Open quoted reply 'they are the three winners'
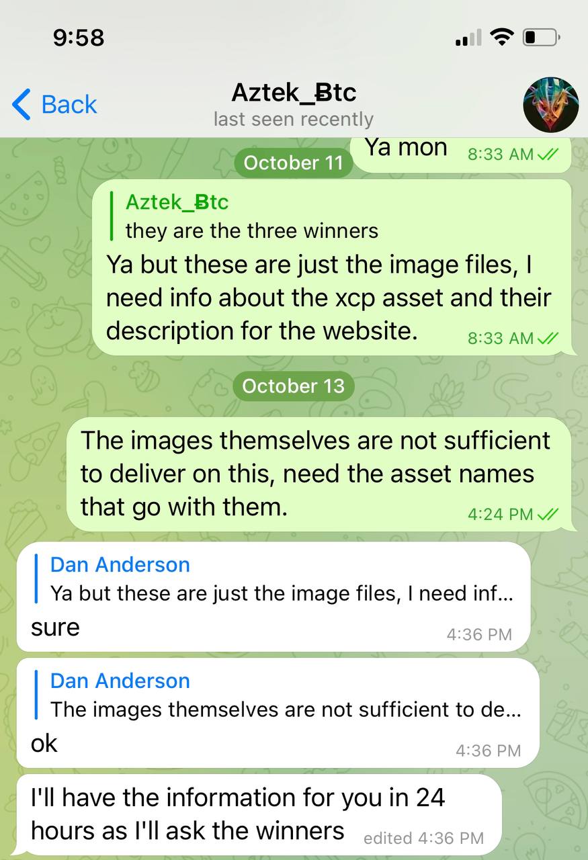Viewport: 588px width, 860px height. pyautogui.click(x=252, y=216)
